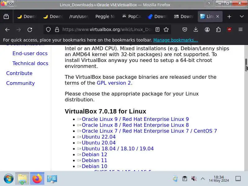Open Community sidebar link
The height and width of the screenshot is (186, 248).
(x=20, y=83)
